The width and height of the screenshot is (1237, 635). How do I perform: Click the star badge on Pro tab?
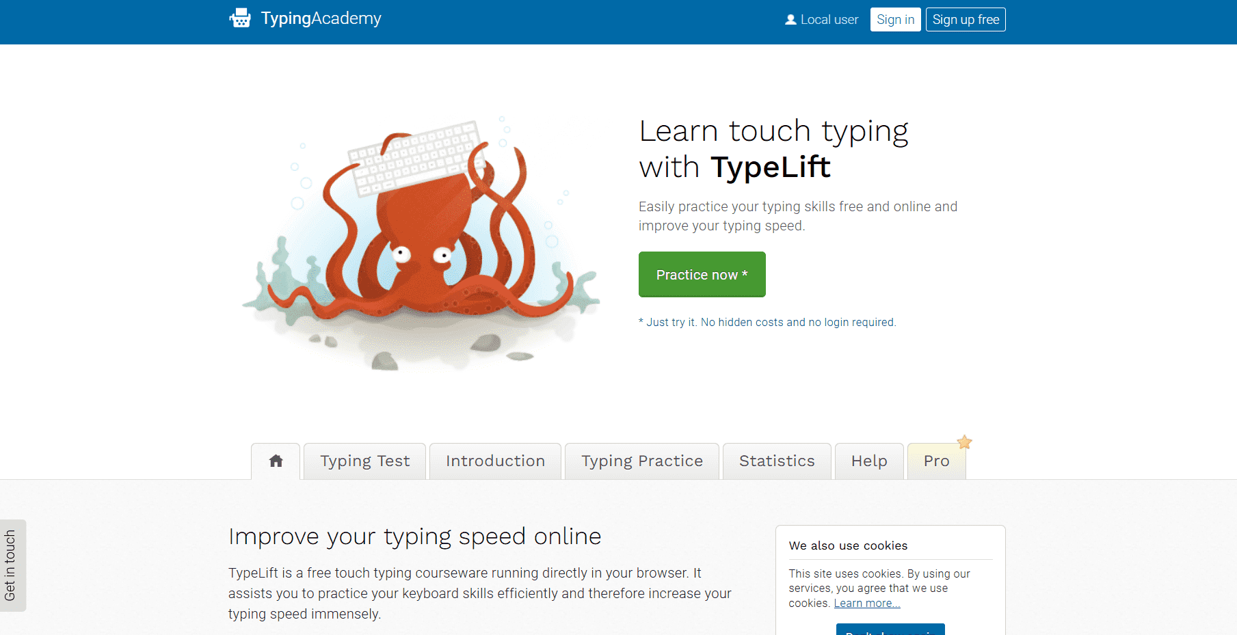pos(964,442)
